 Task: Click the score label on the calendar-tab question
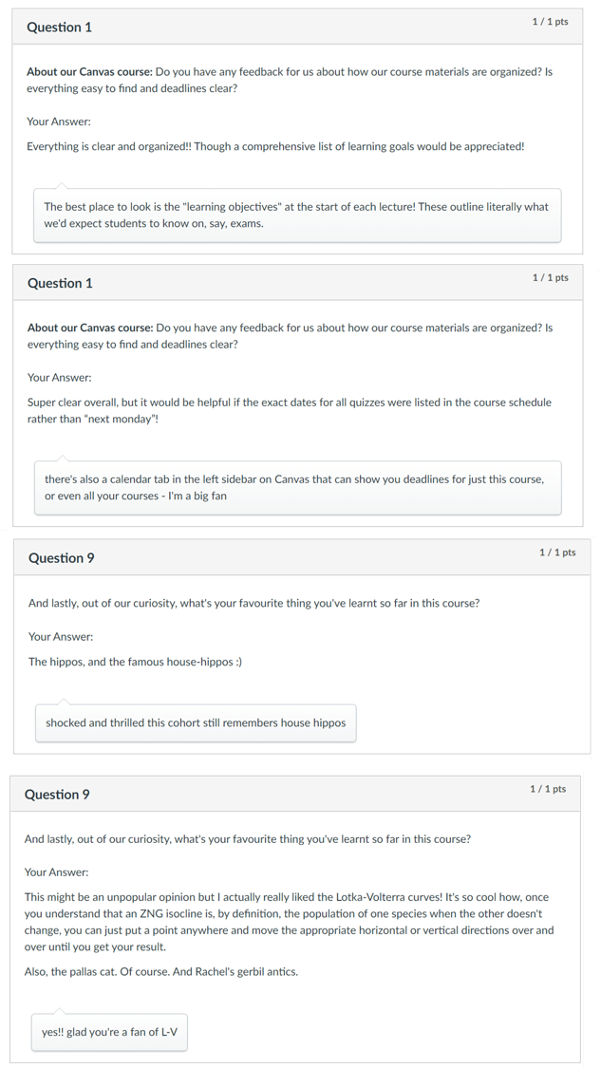click(x=550, y=278)
